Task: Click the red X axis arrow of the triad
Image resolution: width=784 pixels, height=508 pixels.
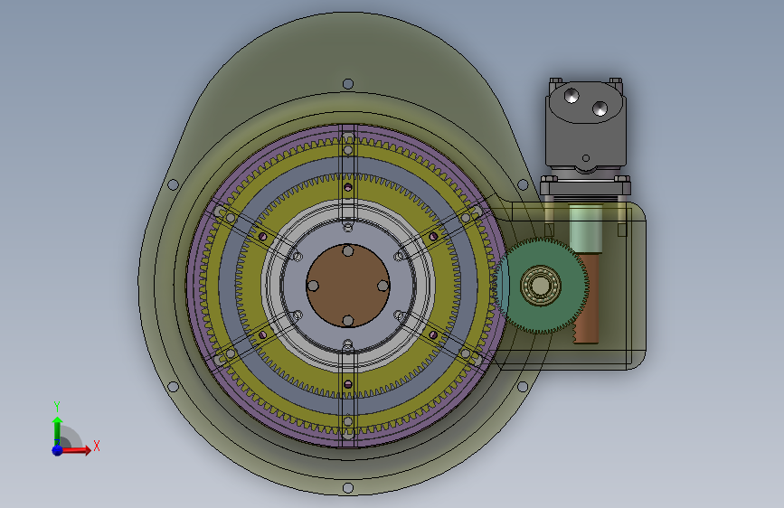Action: click(x=78, y=450)
